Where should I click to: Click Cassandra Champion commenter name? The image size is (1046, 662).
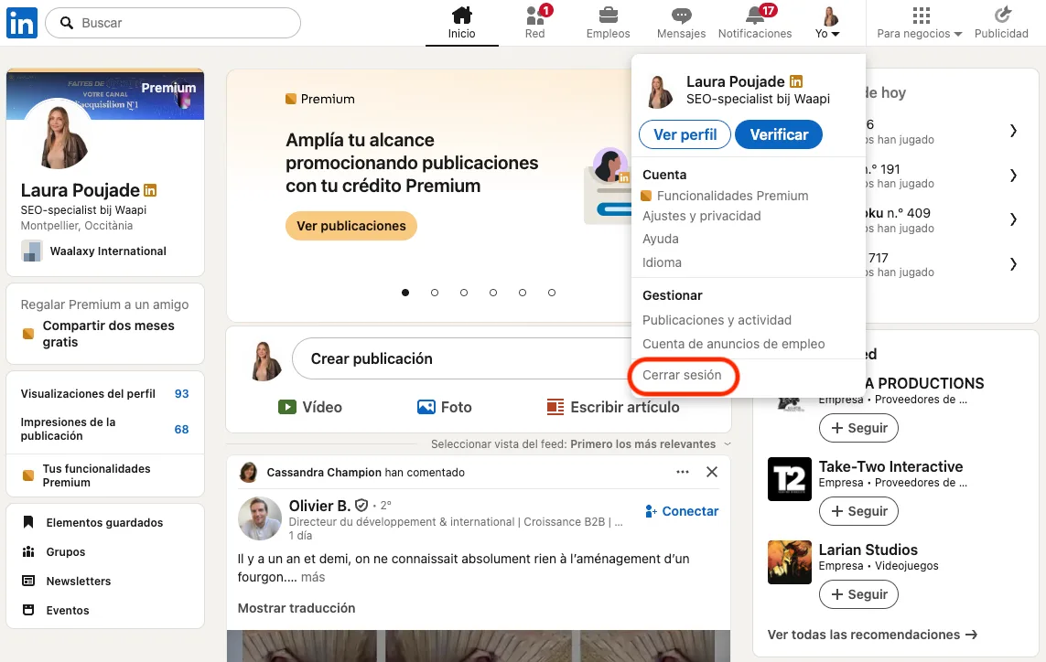(324, 473)
